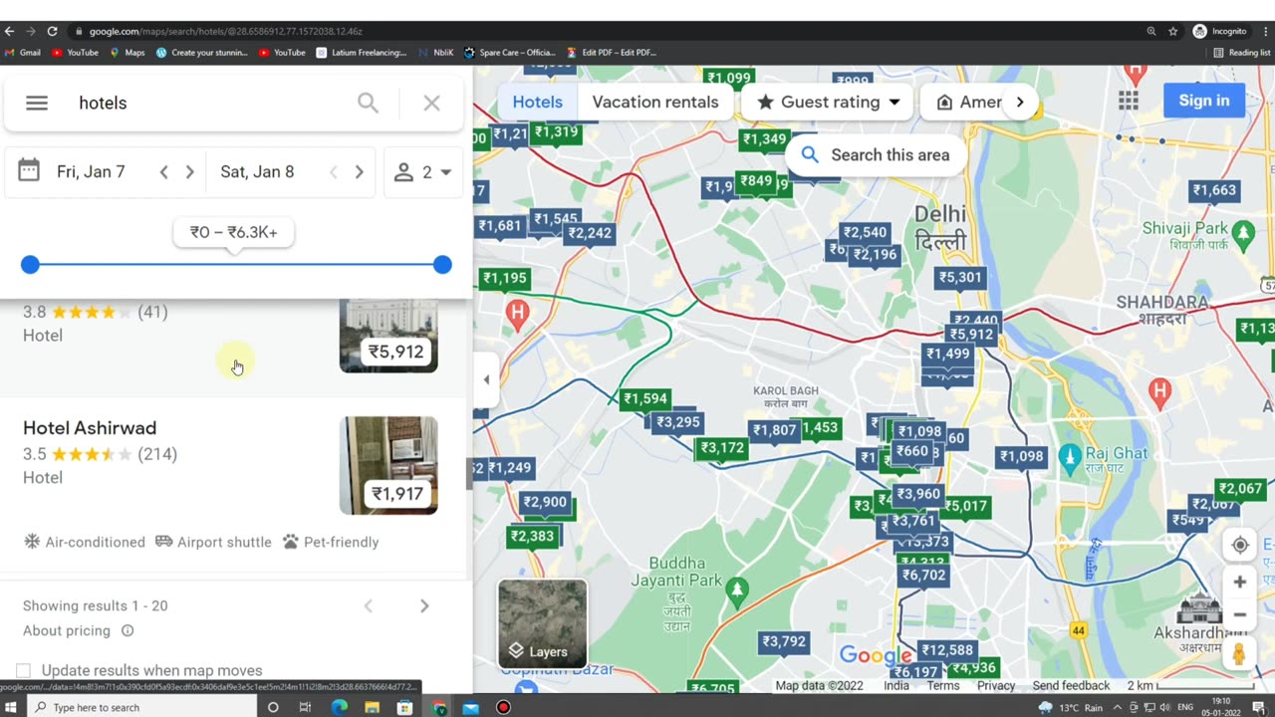Viewport: 1275px width, 717px height.
Task: Click Buddha Jayanti Park marker
Action: tap(737, 593)
